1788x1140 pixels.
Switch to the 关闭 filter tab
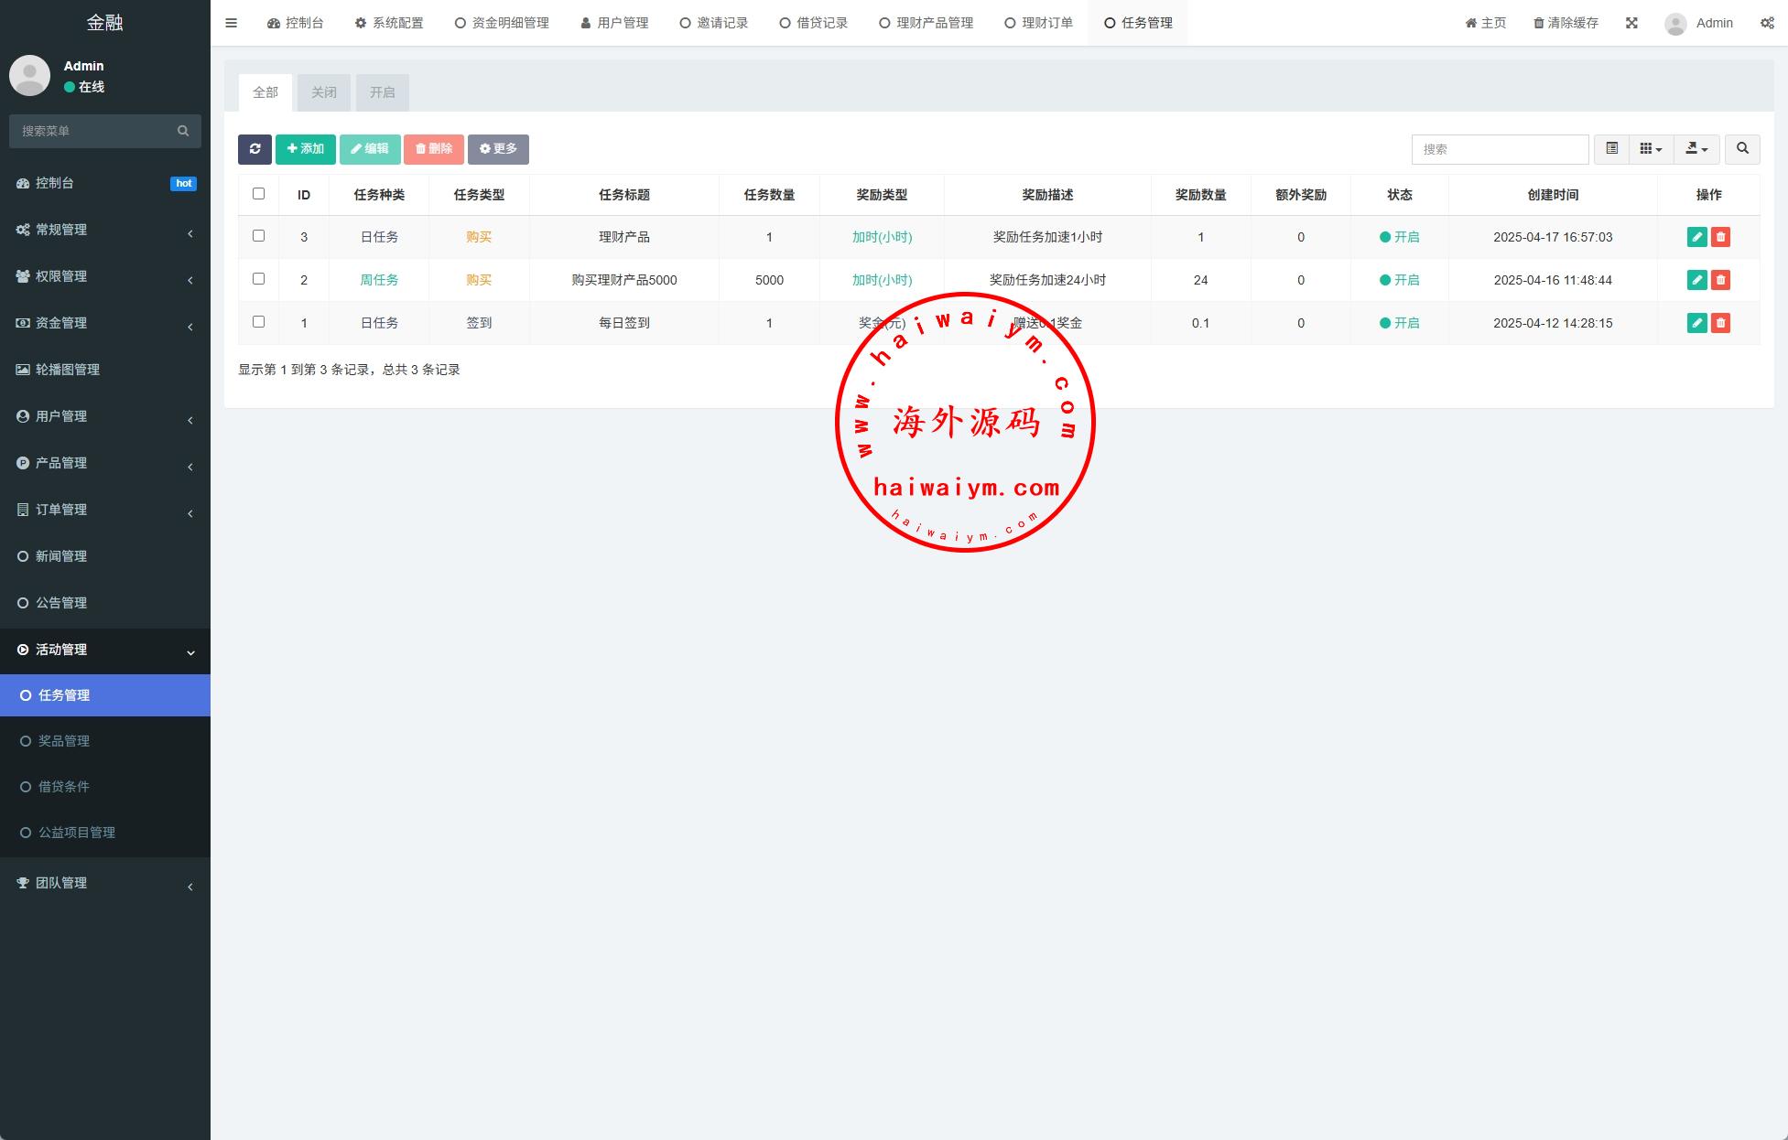324,92
